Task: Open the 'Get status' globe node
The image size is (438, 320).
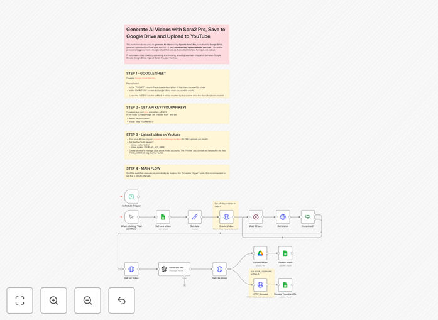Action: (283, 217)
